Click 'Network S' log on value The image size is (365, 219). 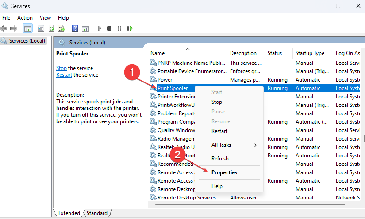348,198
